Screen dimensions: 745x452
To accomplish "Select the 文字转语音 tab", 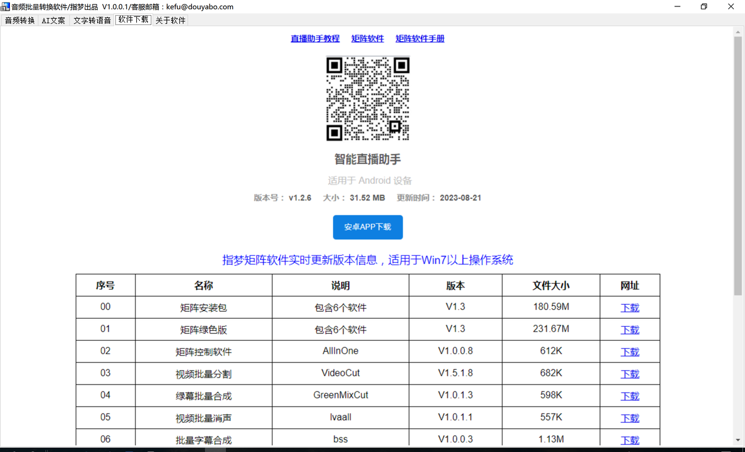I will 92,20.
